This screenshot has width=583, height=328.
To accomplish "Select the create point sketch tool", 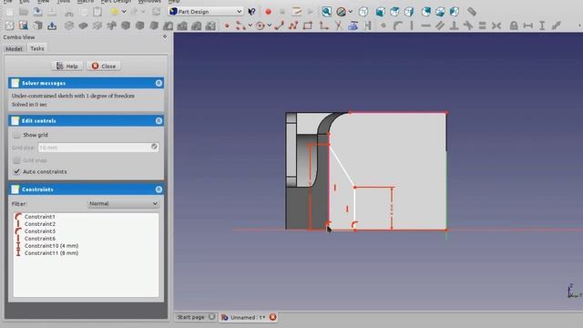I will click(x=227, y=26).
